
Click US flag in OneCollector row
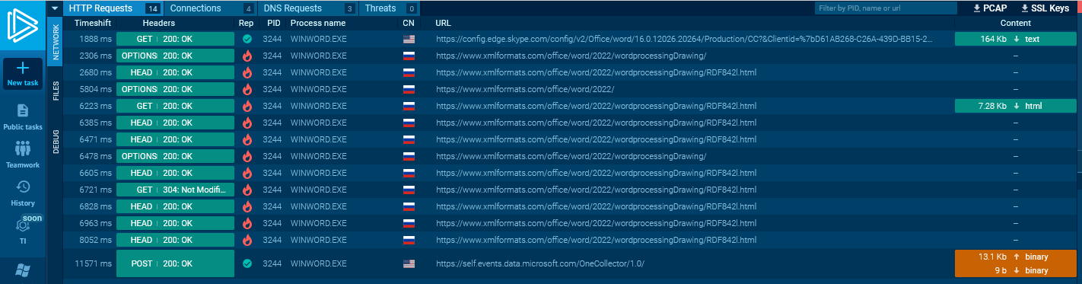point(409,263)
